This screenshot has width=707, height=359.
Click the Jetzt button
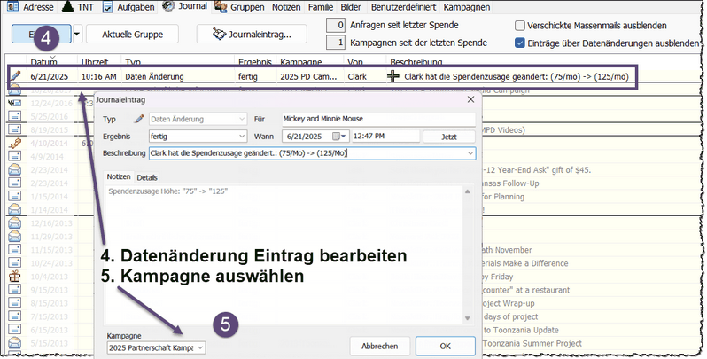tap(448, 137)
